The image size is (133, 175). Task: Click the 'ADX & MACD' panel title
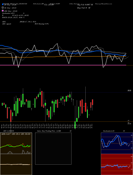[9, 131]
